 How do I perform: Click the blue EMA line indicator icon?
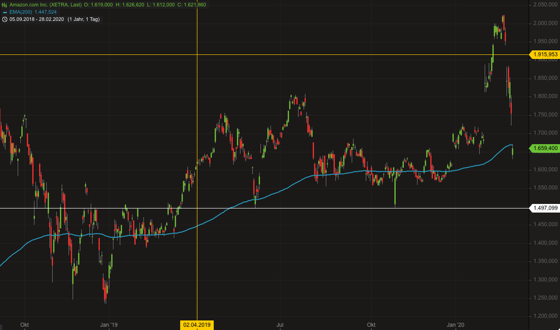click(4, 12)
